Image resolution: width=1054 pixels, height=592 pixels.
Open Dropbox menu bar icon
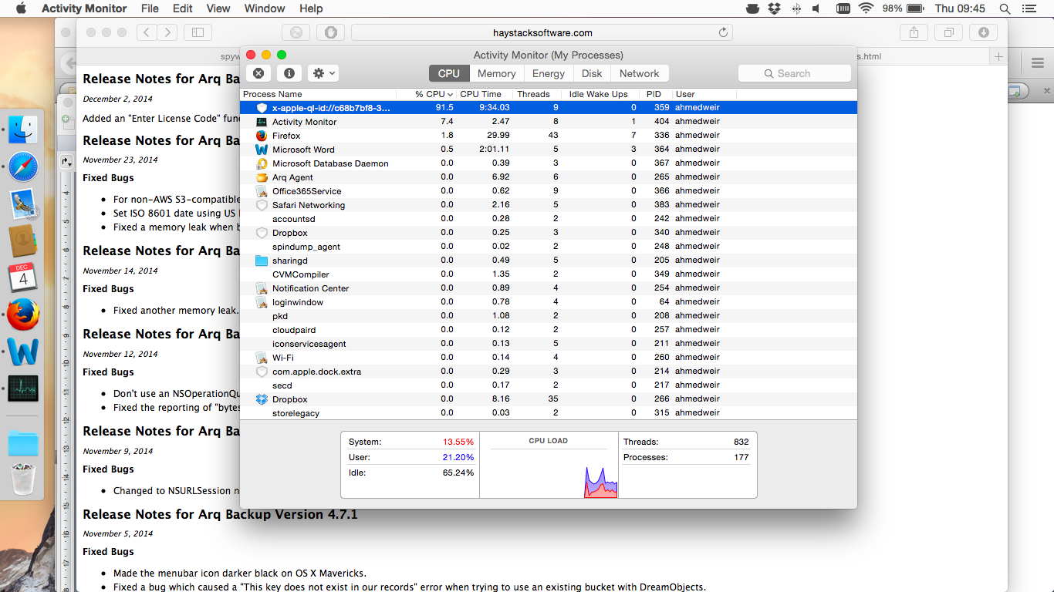click(x=775, y=8)
